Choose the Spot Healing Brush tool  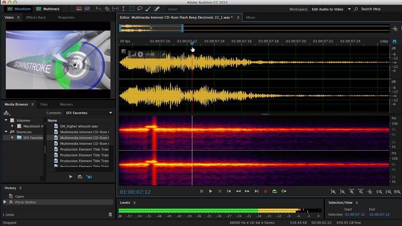tap(156, 9)
